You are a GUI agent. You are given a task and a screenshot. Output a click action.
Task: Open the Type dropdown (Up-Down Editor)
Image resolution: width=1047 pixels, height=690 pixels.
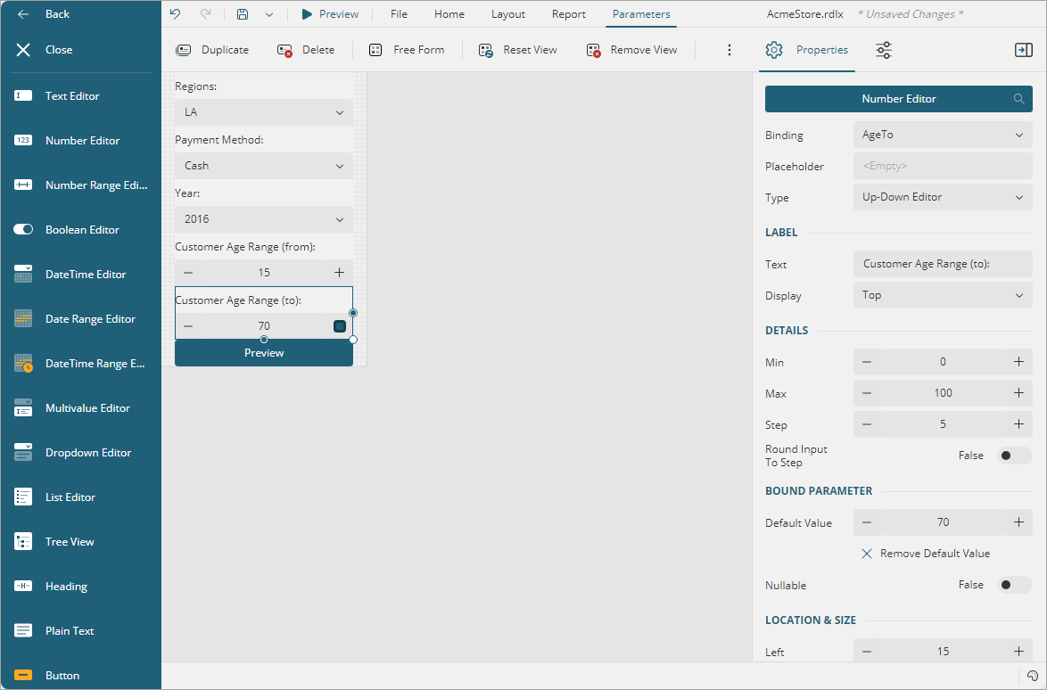[943, 198]
